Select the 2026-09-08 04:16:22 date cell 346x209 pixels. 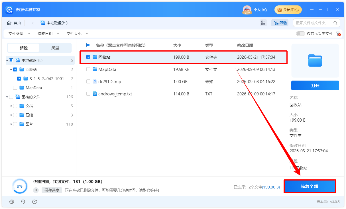pos(256,82)
